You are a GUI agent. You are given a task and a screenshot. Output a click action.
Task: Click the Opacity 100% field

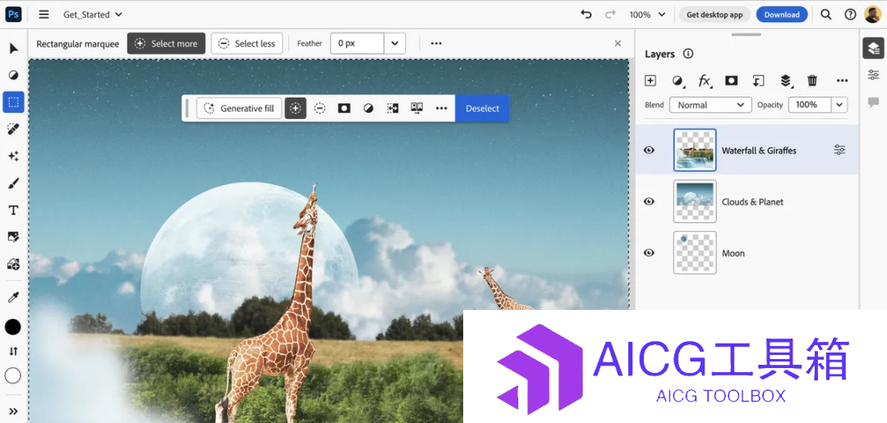[810, 105]
